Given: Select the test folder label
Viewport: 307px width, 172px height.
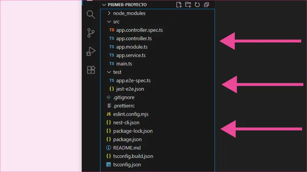Looking at the screenshot, I should tap(117, 72).
